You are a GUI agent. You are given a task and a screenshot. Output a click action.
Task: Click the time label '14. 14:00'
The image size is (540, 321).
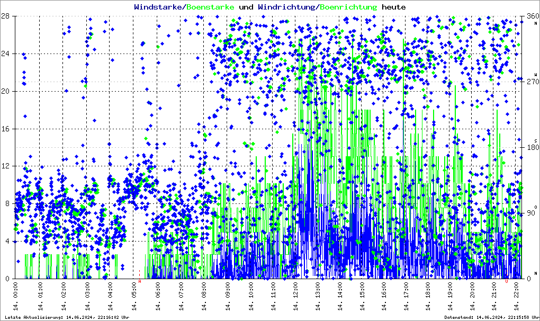click(x=340, y=296)
